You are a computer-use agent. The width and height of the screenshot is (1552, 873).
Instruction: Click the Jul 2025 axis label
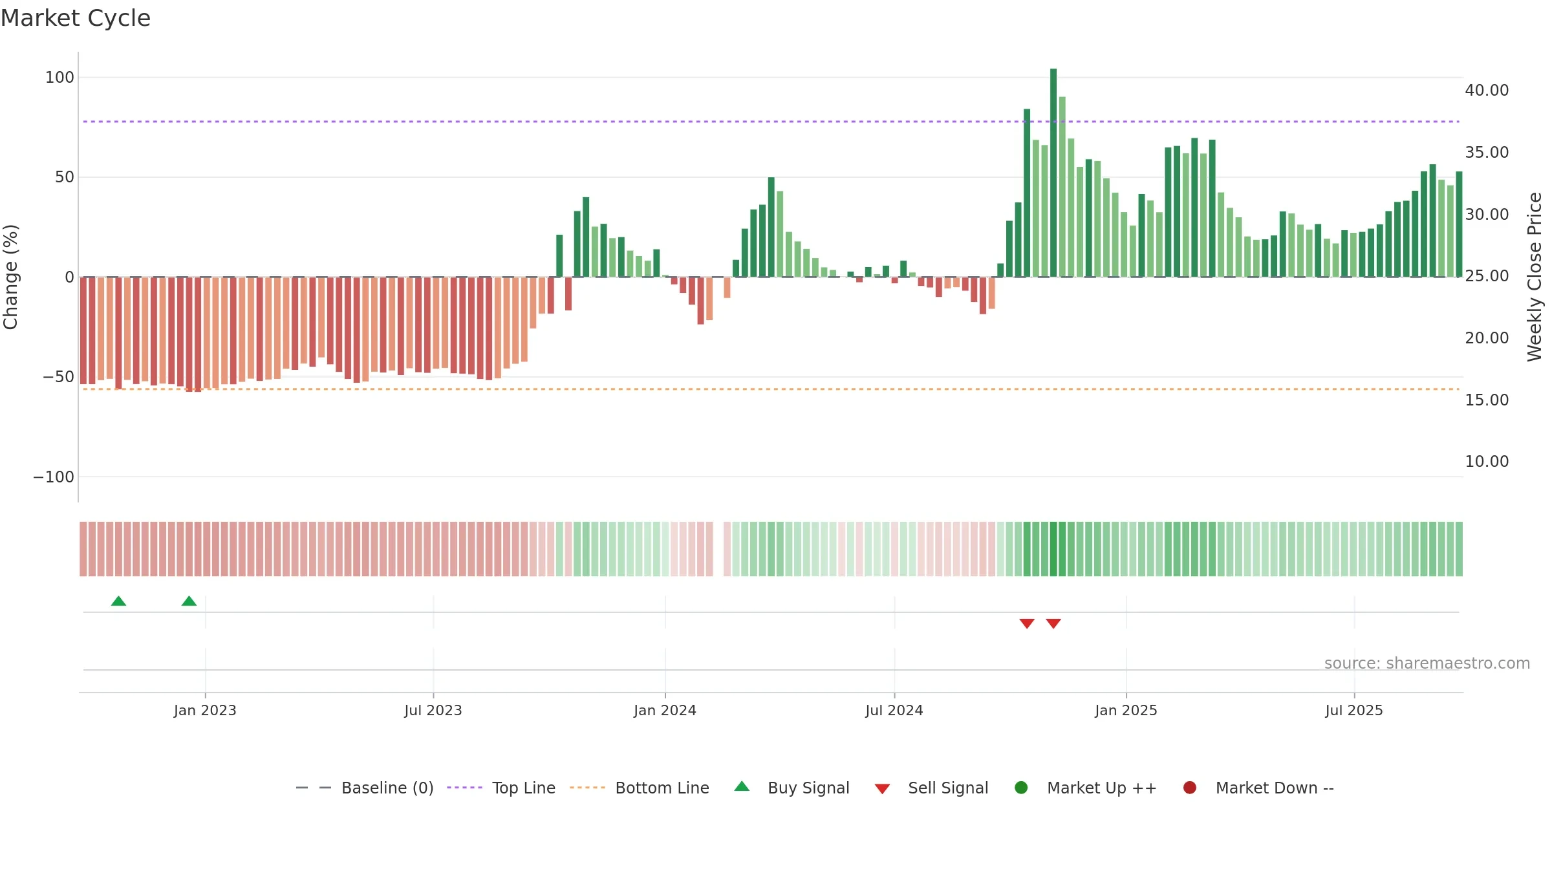[x=1354, y=711]
